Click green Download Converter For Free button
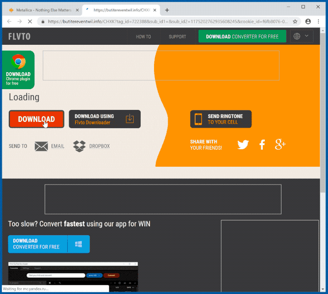 242,36
